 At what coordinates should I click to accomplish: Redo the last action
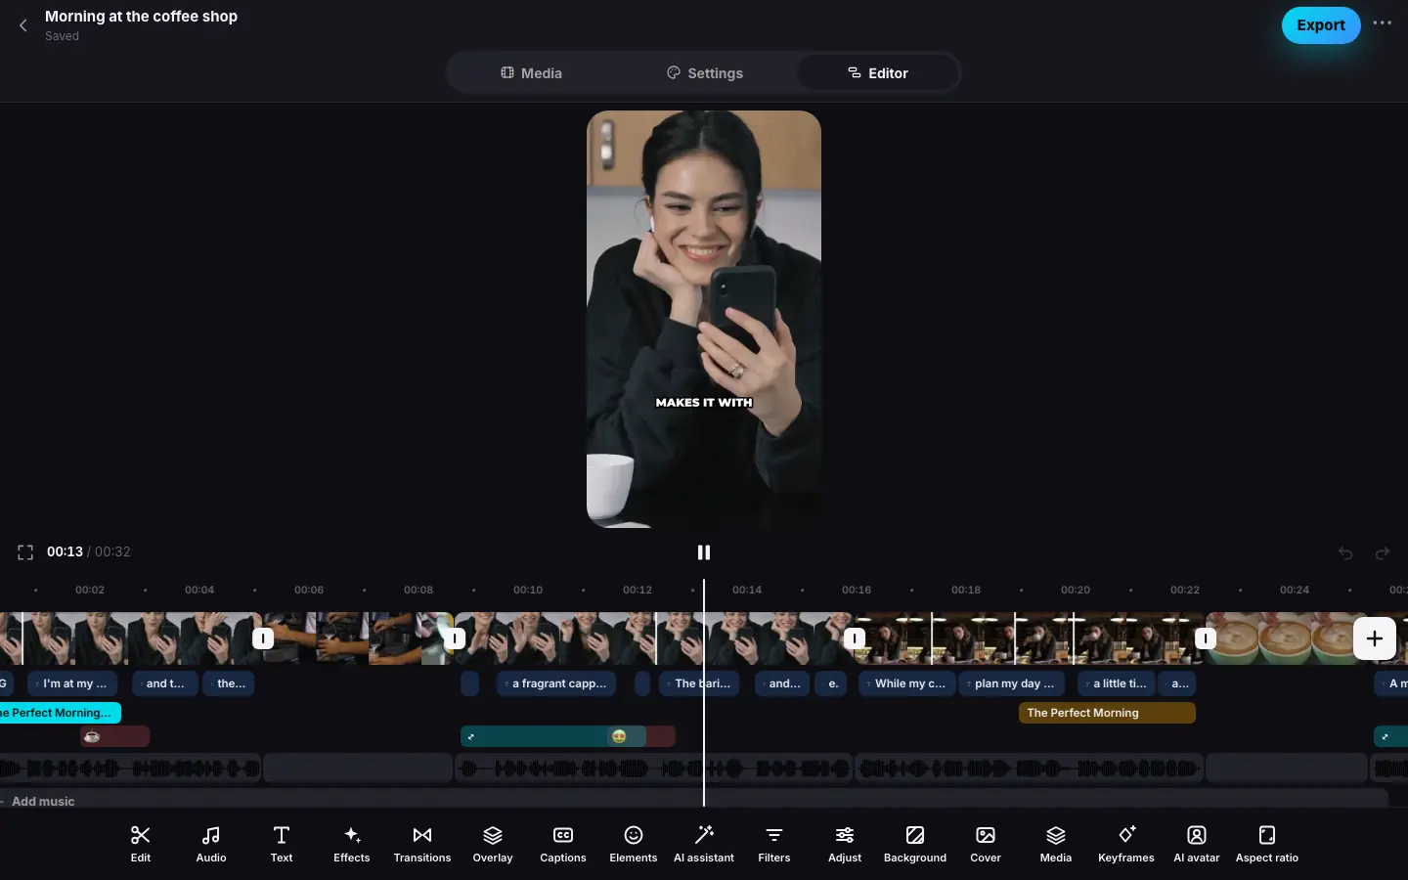click(1383, 553)
